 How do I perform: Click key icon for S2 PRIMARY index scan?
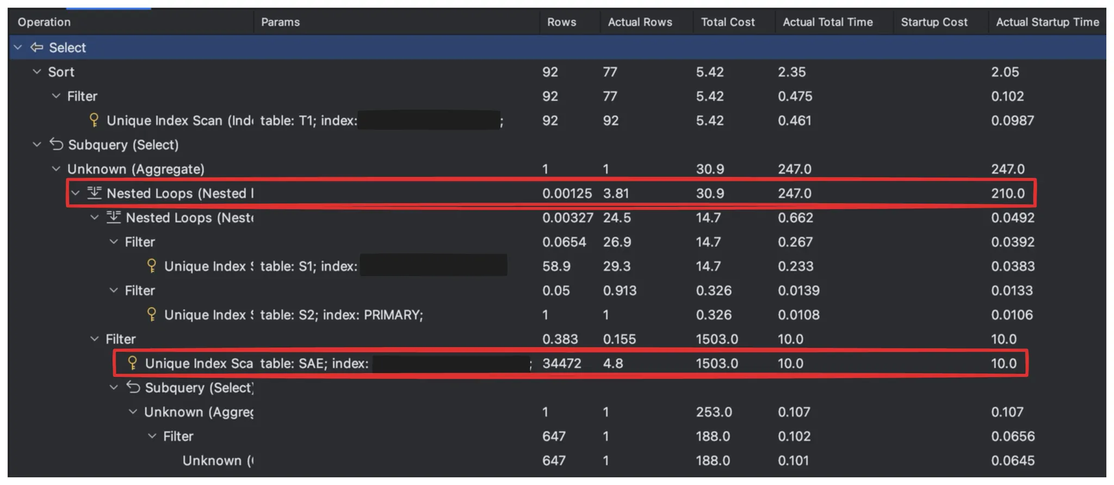tap(152, 314)
